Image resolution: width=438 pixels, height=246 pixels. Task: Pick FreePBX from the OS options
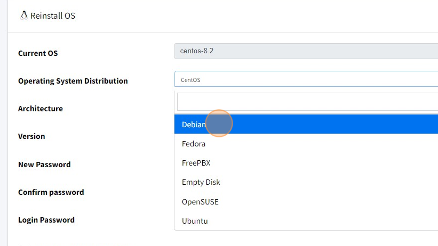click(x=306, y=163)
